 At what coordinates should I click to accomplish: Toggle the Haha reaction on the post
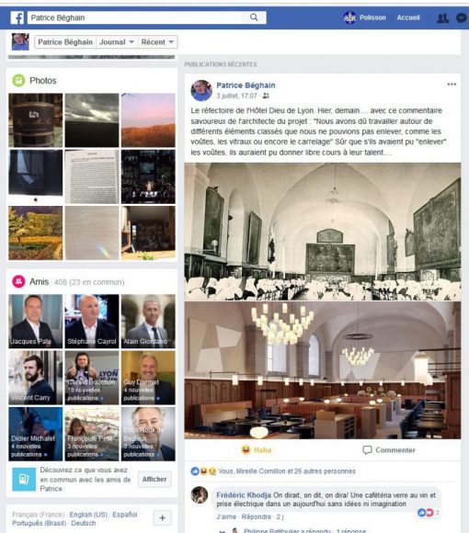[257, 450]
